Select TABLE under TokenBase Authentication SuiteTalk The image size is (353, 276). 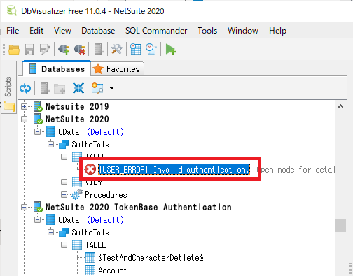(95, 245)
